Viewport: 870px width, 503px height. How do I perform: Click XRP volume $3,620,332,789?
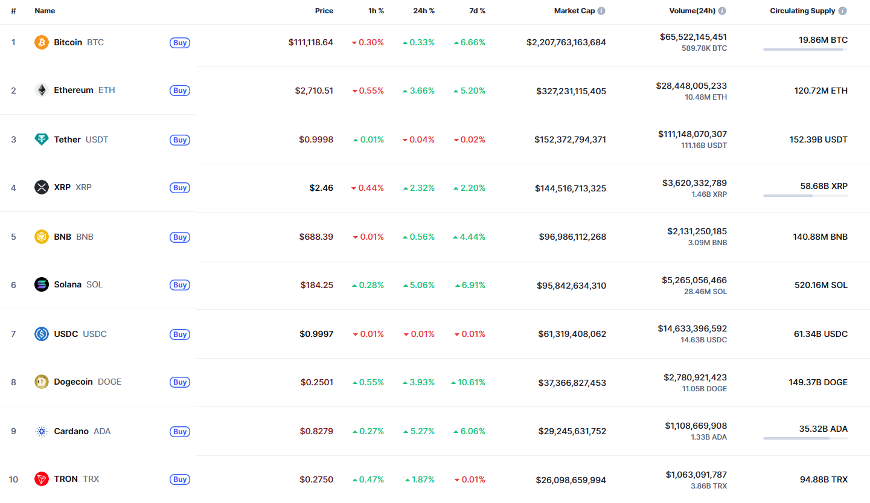pyautogui.click(x=694, y=183)
